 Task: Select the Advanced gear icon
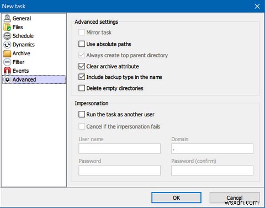pyautogui.click(x=7, y=79)
